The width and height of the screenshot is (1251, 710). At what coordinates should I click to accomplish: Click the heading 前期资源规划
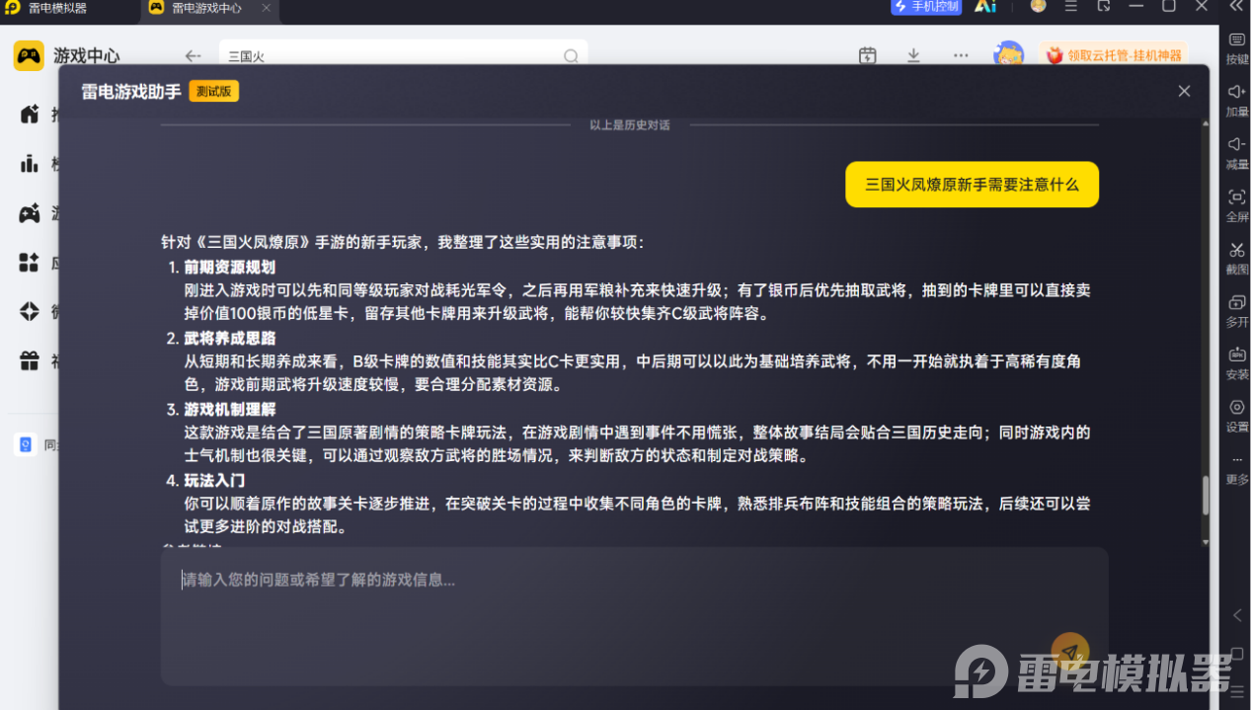point(229,267)
